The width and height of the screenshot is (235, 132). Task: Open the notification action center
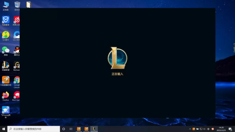click(230, 129)
